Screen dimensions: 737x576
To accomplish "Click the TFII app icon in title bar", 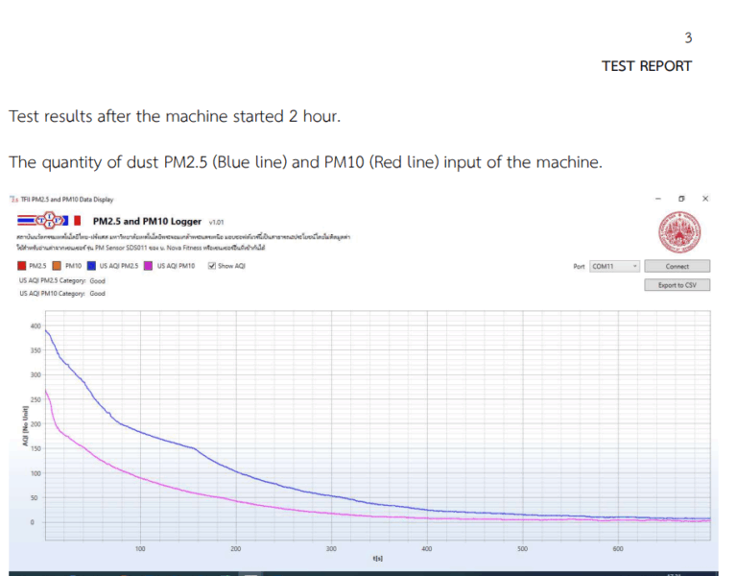I will pos(13,200).
